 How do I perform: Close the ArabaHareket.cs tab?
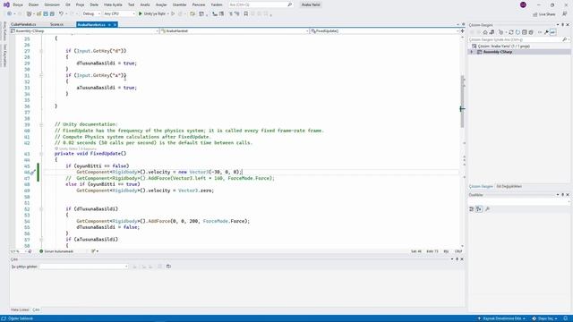[x=115, y=24]
